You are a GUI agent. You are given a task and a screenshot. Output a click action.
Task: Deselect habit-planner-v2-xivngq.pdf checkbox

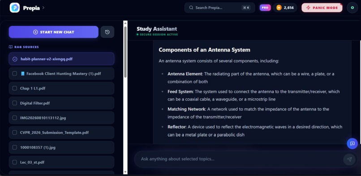click(x=15, y=59)
